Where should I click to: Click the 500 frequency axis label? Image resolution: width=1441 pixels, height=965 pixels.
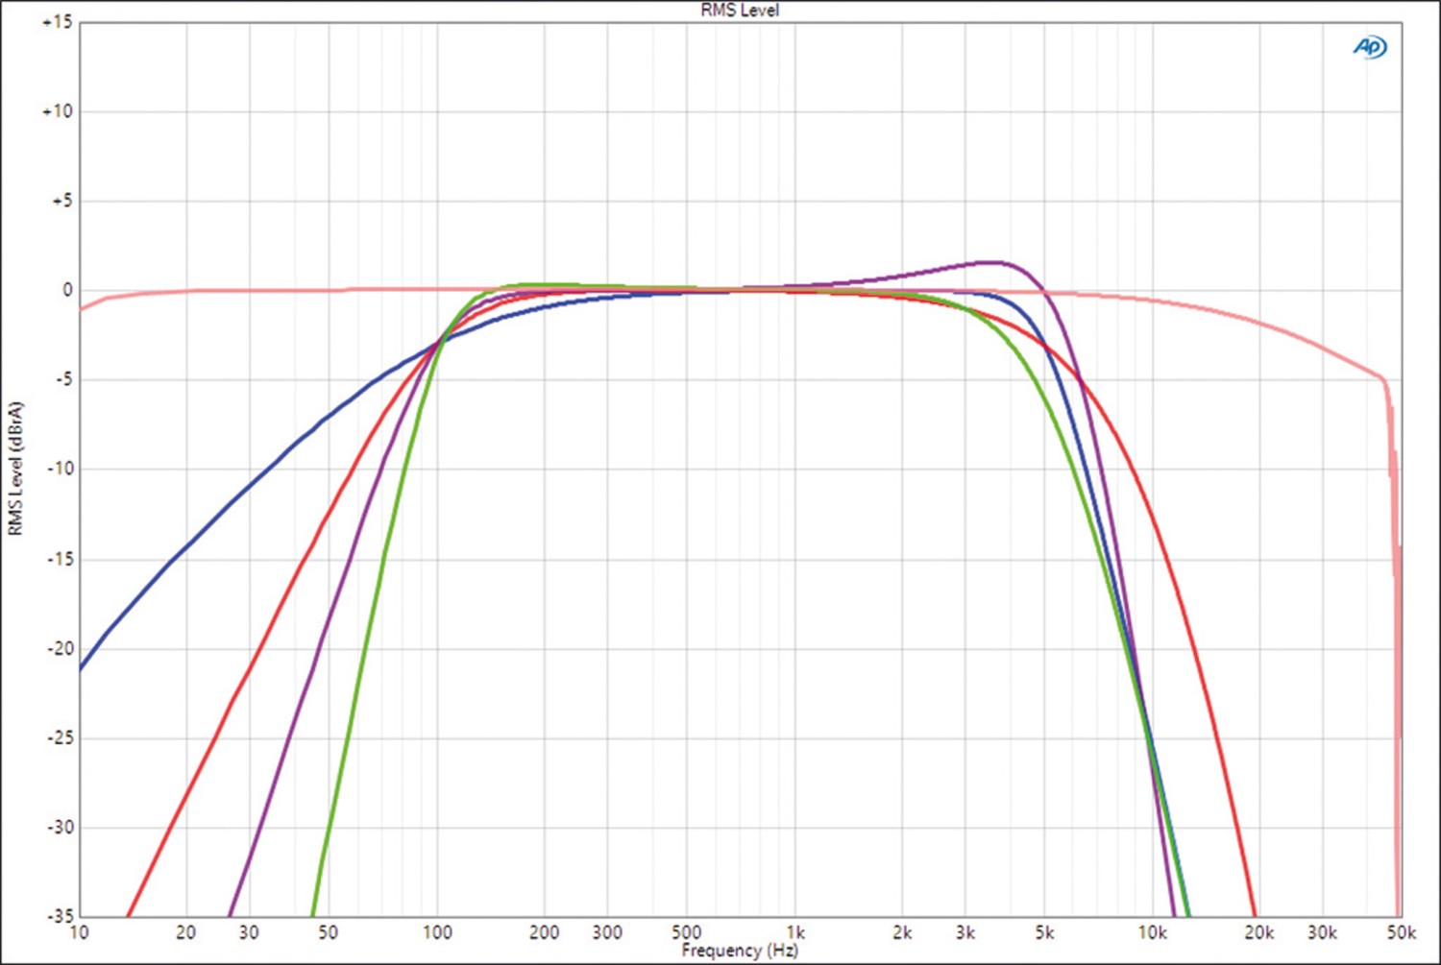pos(686,932)
